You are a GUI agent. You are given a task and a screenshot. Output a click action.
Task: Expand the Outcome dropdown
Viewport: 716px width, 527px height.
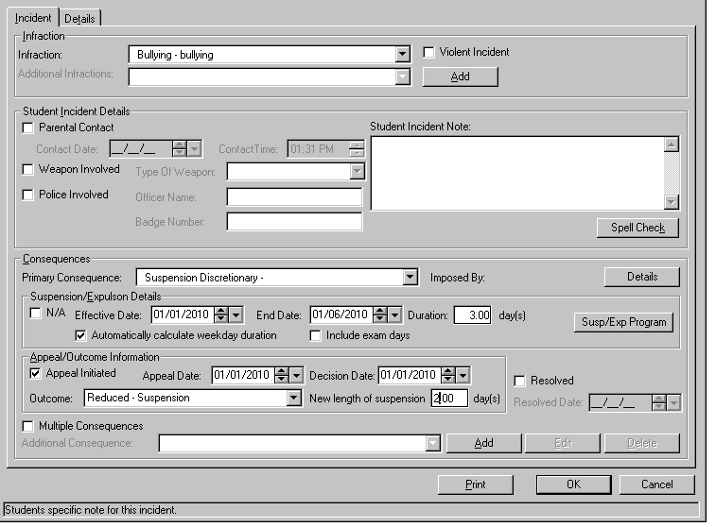(293, 399)
